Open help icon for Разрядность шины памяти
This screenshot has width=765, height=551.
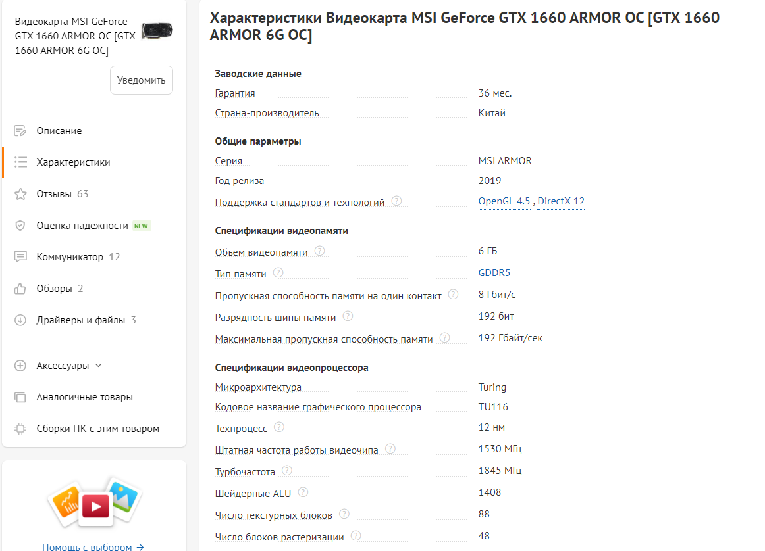coord(348,316)
